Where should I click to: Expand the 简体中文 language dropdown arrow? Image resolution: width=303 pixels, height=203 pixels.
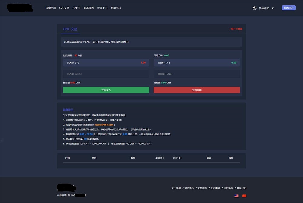tap(273, 8)
